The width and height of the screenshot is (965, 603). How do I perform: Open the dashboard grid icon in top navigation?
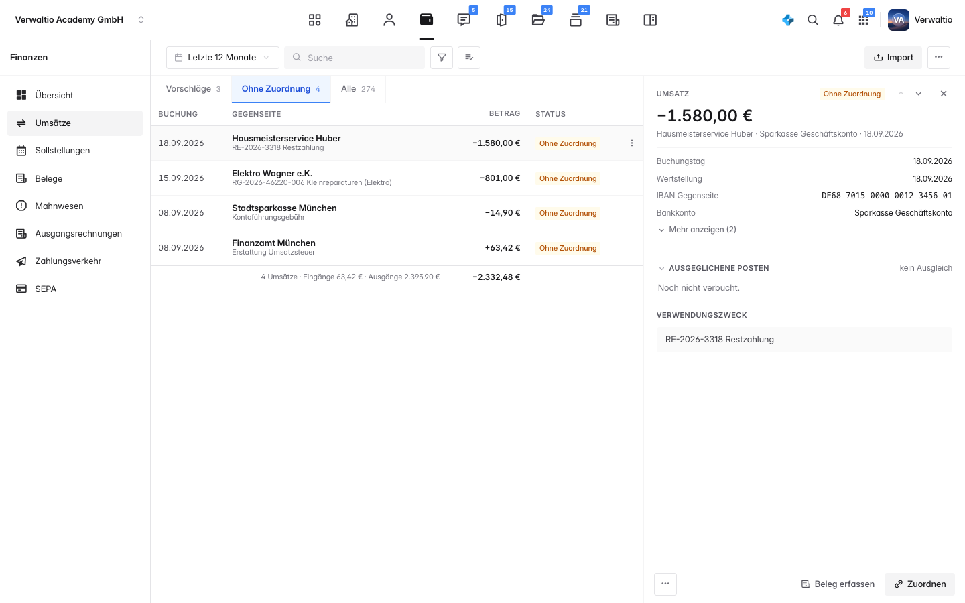pos(315,20)
